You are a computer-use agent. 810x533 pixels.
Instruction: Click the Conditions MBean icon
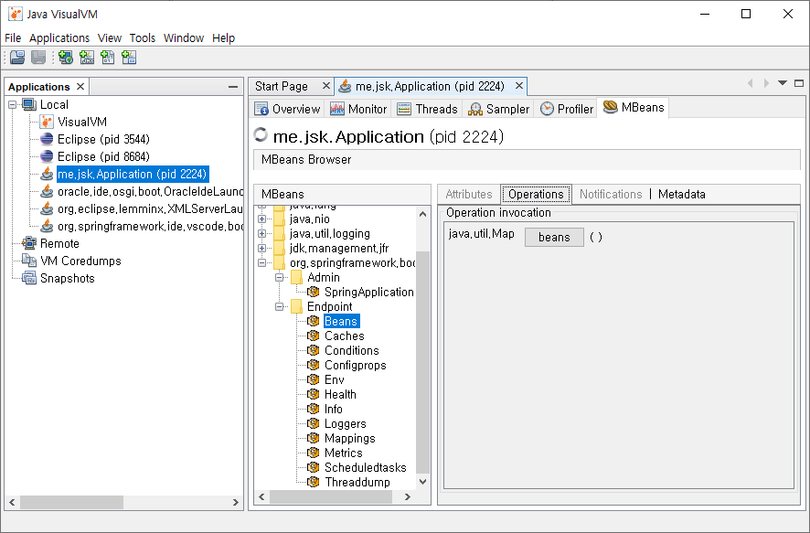pos(313,350)
